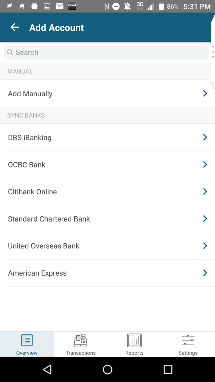Pick United Overseas Bank entry

coord(107,245)
